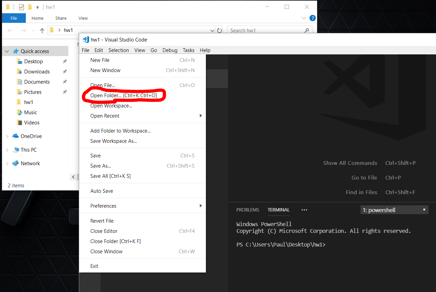Click the terminal panel more actions ellipsis
436x292 pixels.
(304, 210)
